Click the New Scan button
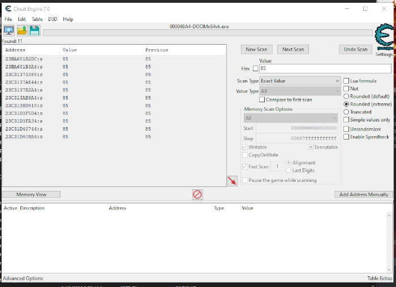This screenshot has height=287, width=396. pyautogui.click(x=257, y=49)
